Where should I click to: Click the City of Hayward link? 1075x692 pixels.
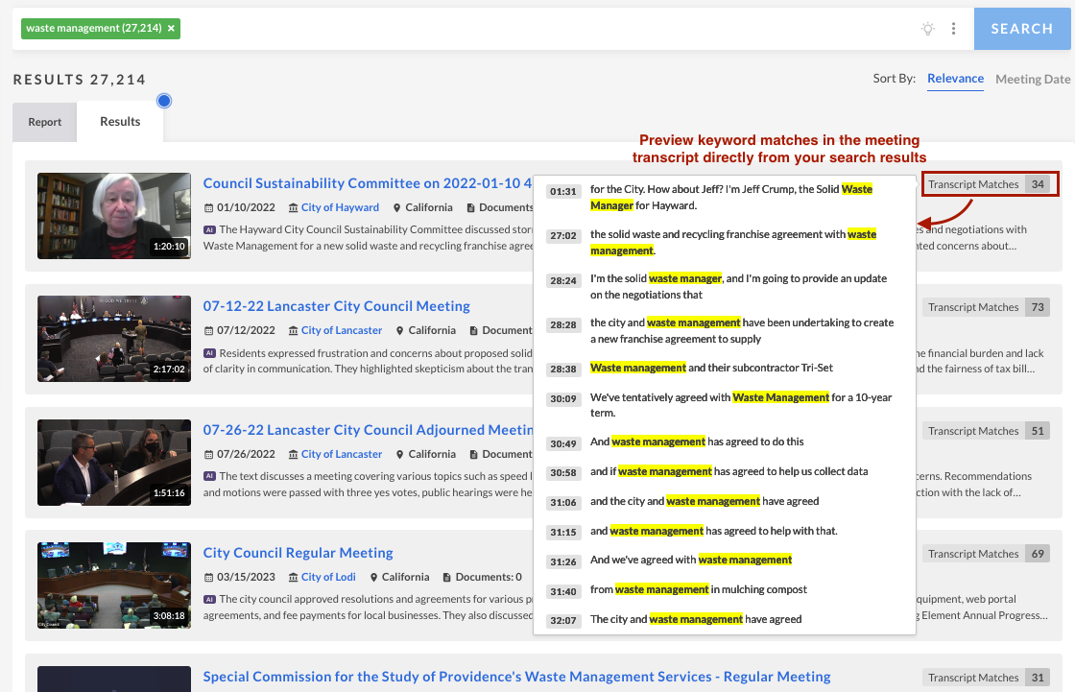pos(340,207)
